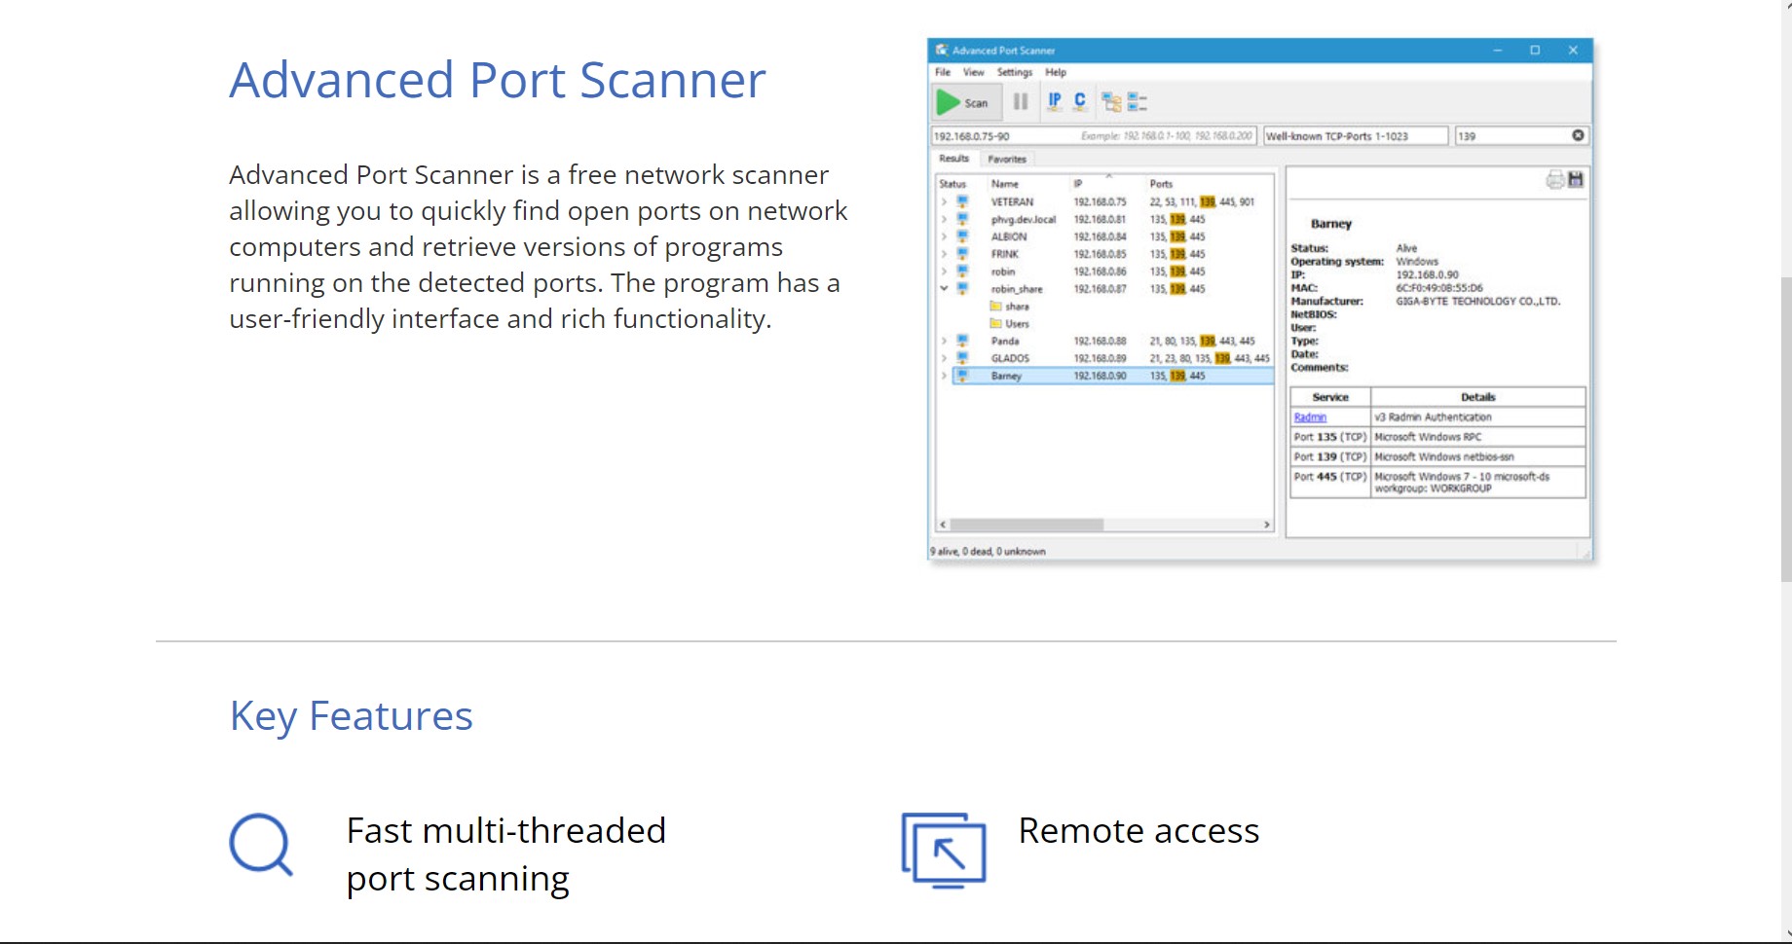
Task: Expand the FRINK row
Action: [944, 254]
